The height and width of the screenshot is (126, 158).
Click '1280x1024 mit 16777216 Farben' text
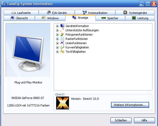pyautogui.click(x=28, y=105)
